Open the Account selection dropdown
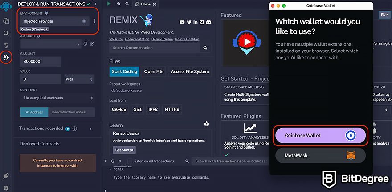392x192 pixels. [x=51, y=44]
